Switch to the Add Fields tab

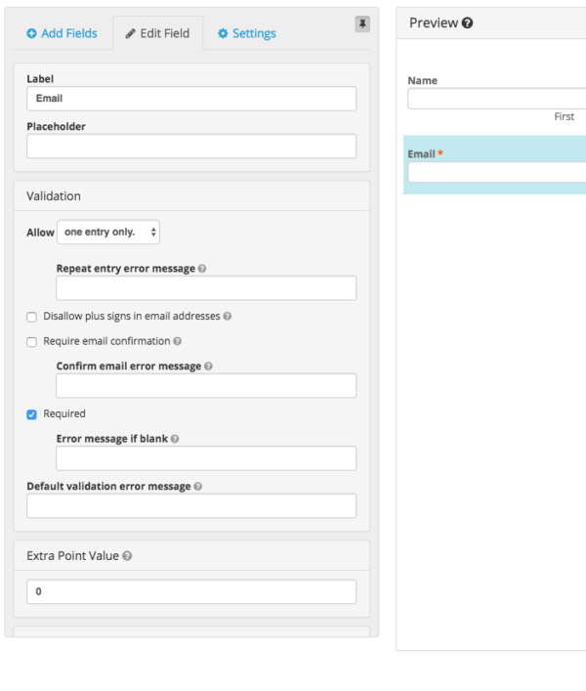coord(63,33)
